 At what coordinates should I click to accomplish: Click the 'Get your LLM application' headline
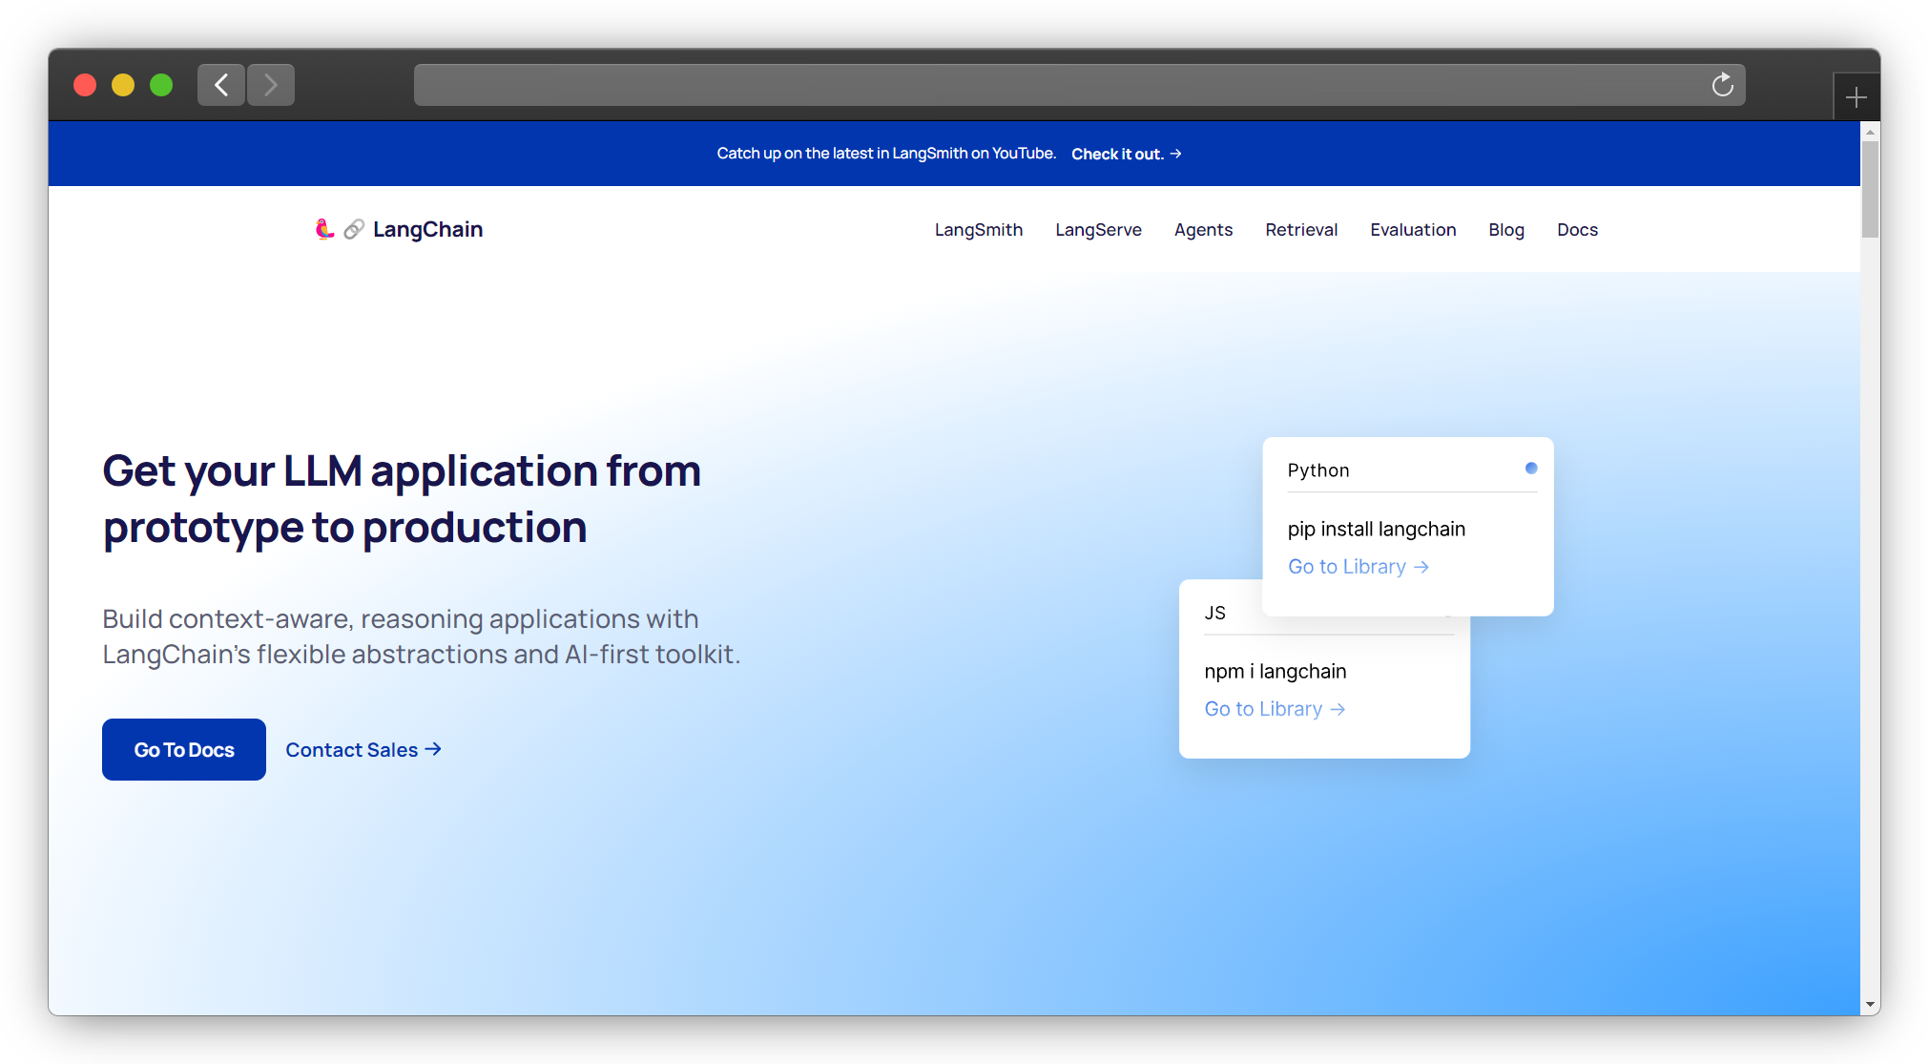tap(402, 499)
